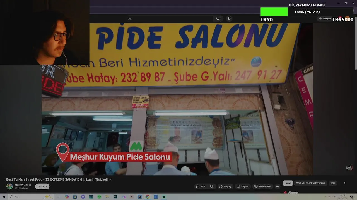Open File Explorer from the taskbar
357x200 pixels.
click(107, 197)
